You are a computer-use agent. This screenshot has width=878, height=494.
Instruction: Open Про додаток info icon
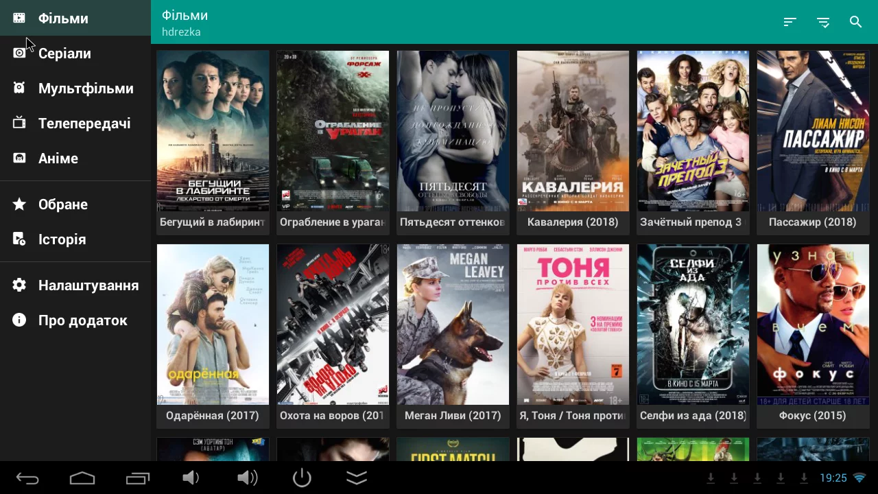[19, 320]
